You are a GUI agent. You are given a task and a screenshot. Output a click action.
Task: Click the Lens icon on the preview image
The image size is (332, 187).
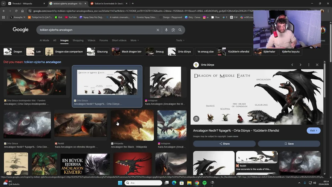tap(196, 119)
